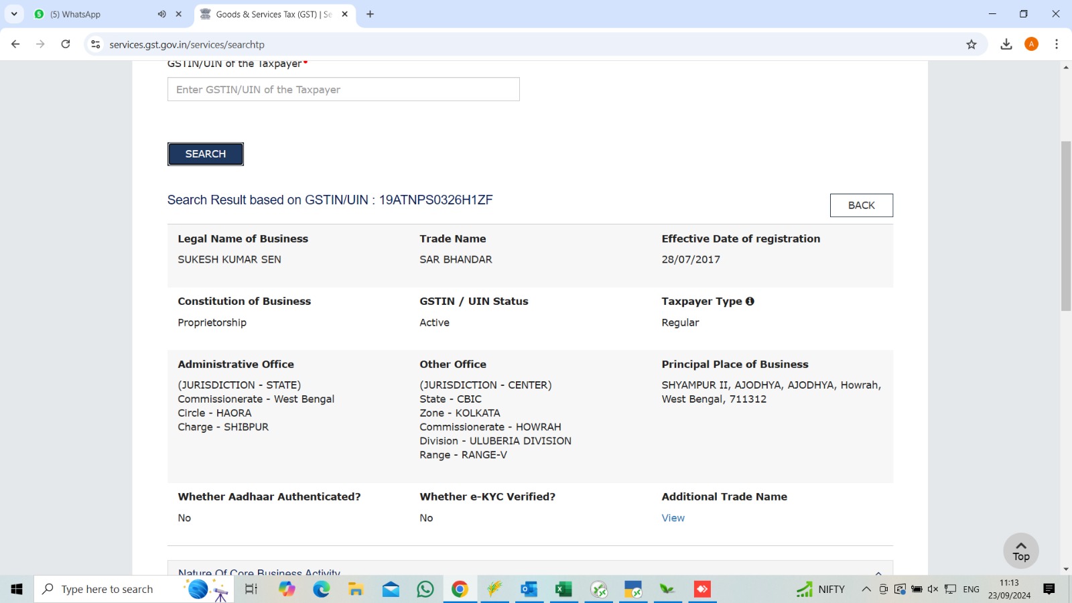Click the Taxpayer Type info icon
1072x603 pixels.
pos(750,301)
